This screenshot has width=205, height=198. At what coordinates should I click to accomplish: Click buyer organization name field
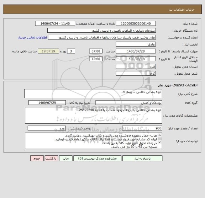coord(101,31)
